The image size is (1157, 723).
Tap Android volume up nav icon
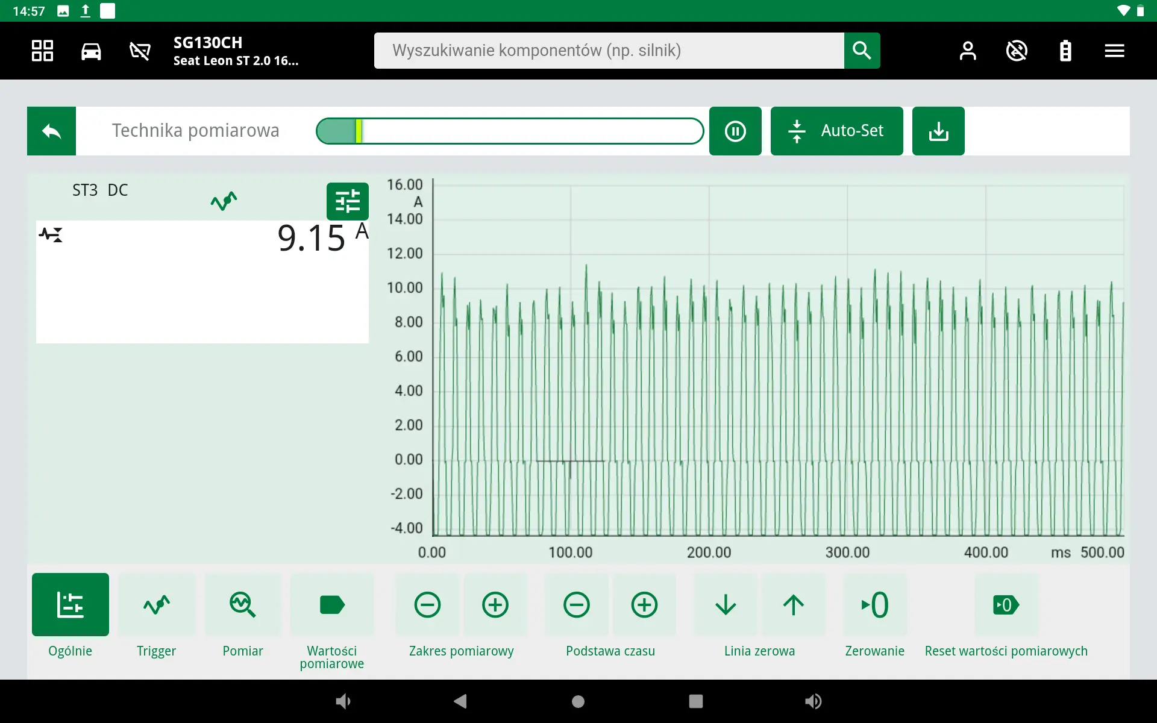[x=813, y=701]
